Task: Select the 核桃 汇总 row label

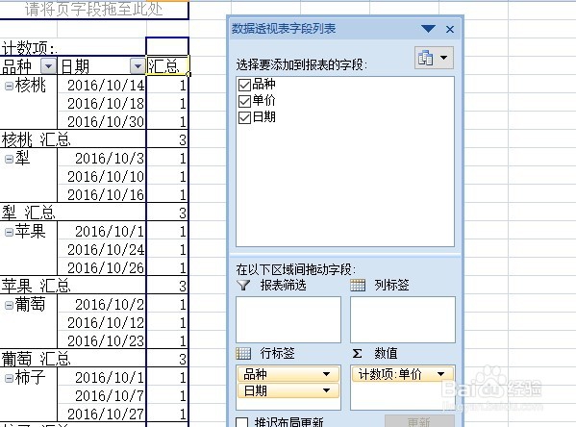Action: [x=73, y=139]
